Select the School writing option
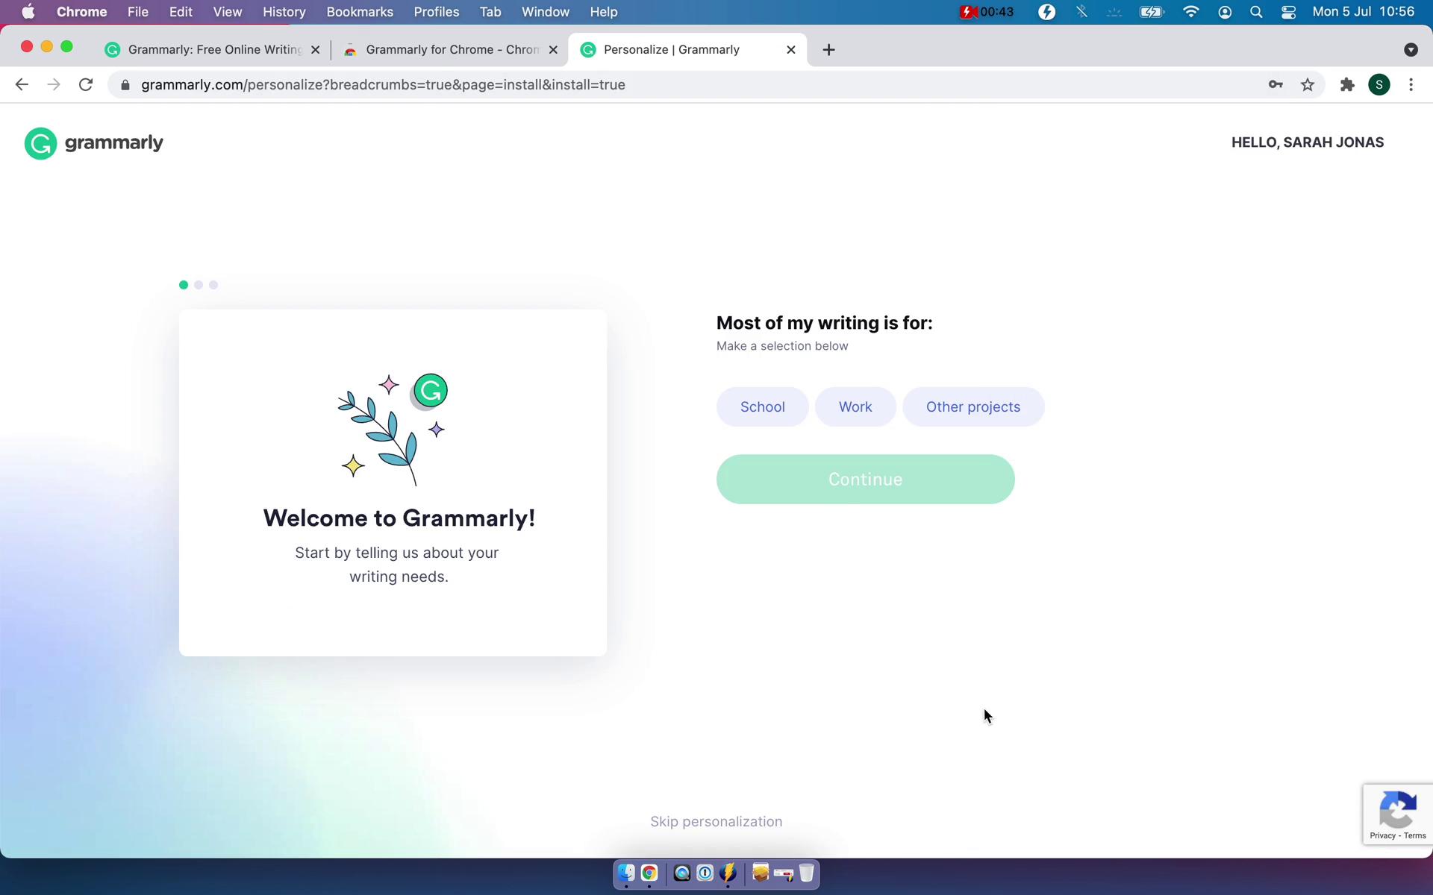 pos(762,406)
